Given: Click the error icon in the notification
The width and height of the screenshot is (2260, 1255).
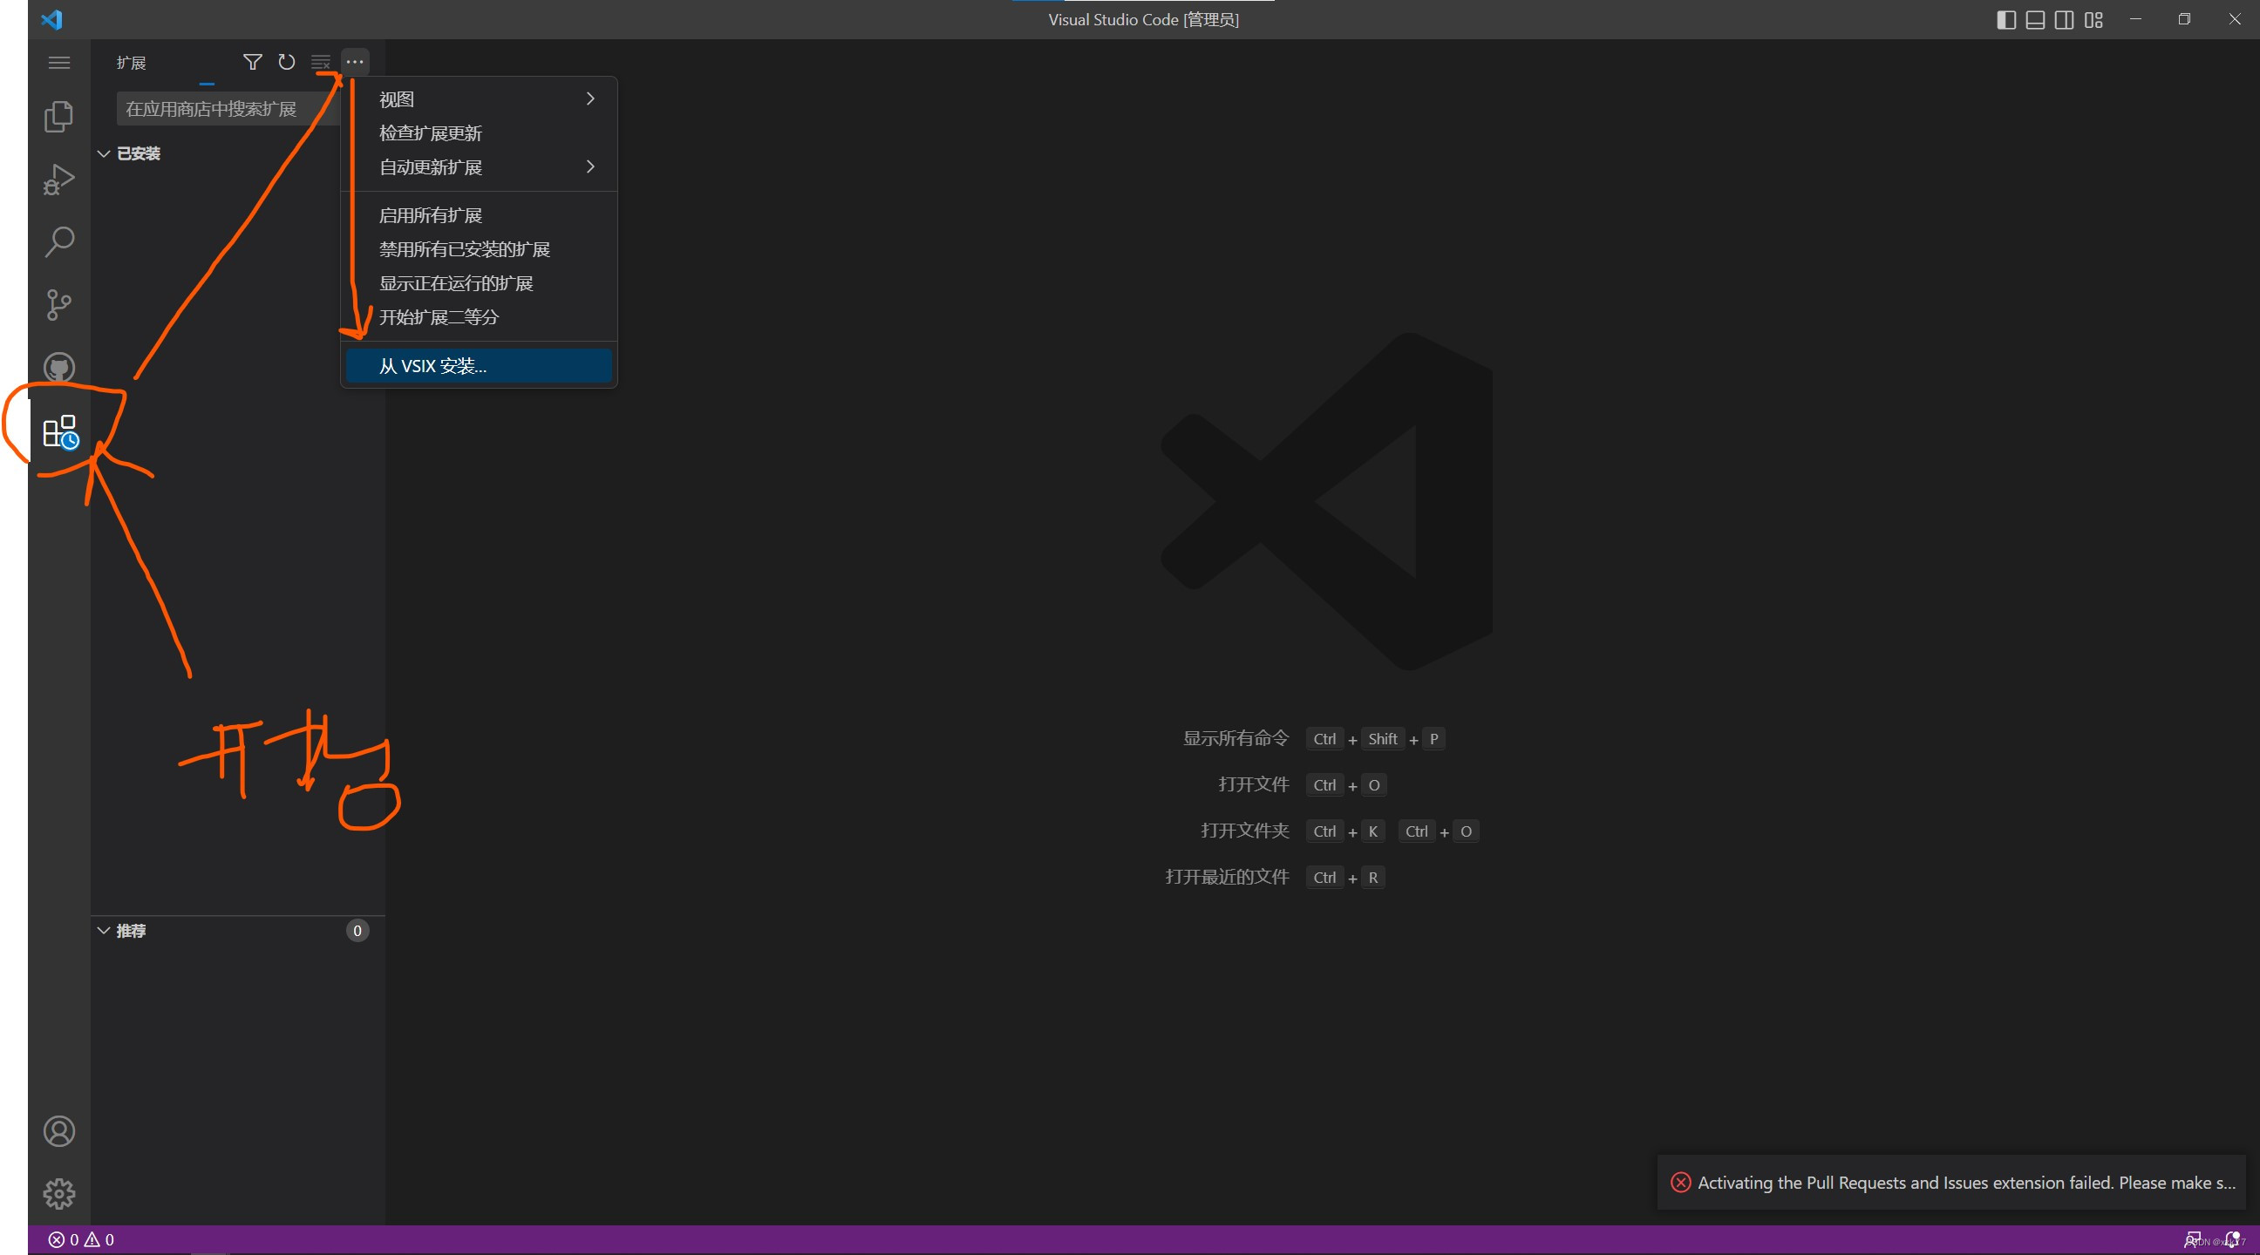Looking at the screenshot, I should pos(1681,1182).
